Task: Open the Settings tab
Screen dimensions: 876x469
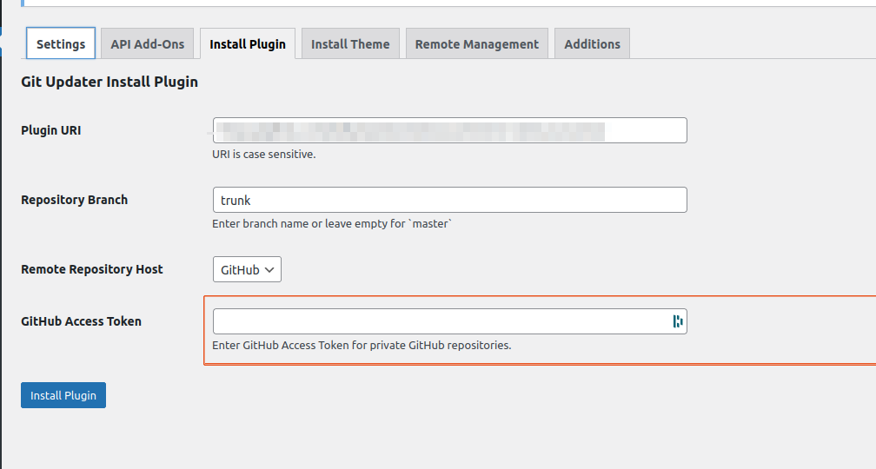Action: pyautogui.click(x=61, y=44)
